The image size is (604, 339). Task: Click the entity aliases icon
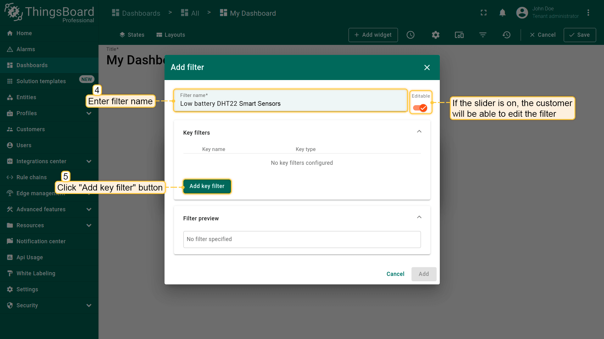[459, 35]
